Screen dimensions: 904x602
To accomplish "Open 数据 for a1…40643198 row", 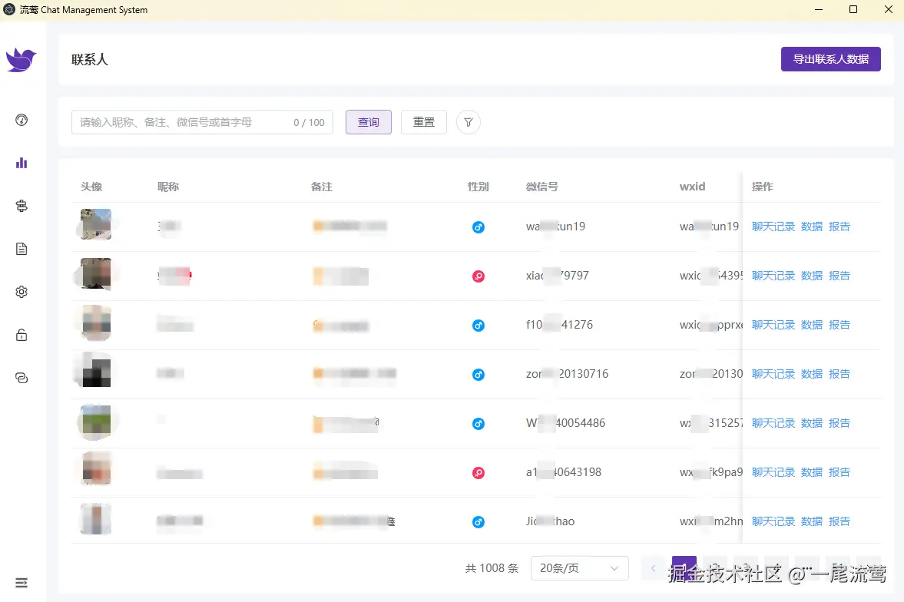I will coord(812,472).
